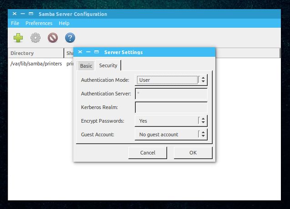The width and height of the screenshot is (290, 209).
Task: Open the Preferences menu
Action: coord(39,23)
